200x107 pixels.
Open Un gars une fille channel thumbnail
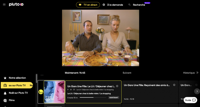54,92
